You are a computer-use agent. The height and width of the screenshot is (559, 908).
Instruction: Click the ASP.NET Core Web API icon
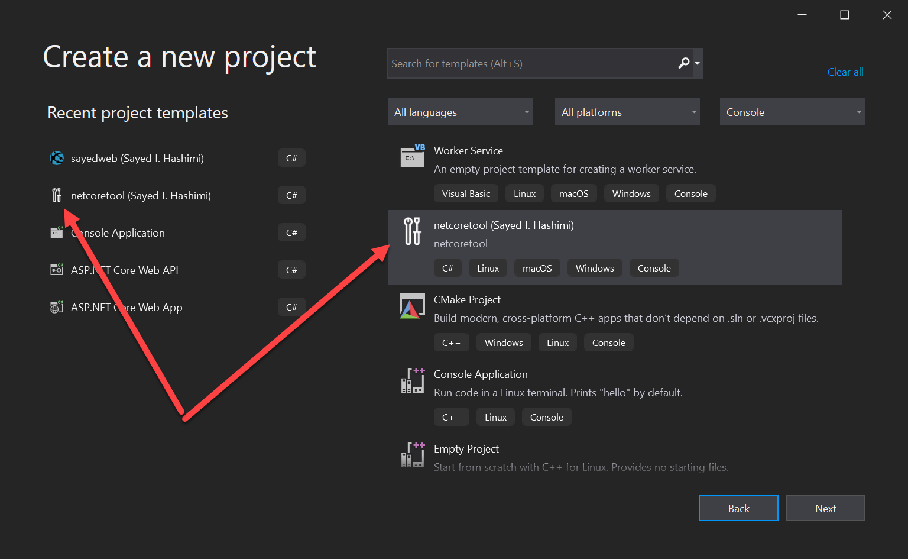[x=57, y=270]
